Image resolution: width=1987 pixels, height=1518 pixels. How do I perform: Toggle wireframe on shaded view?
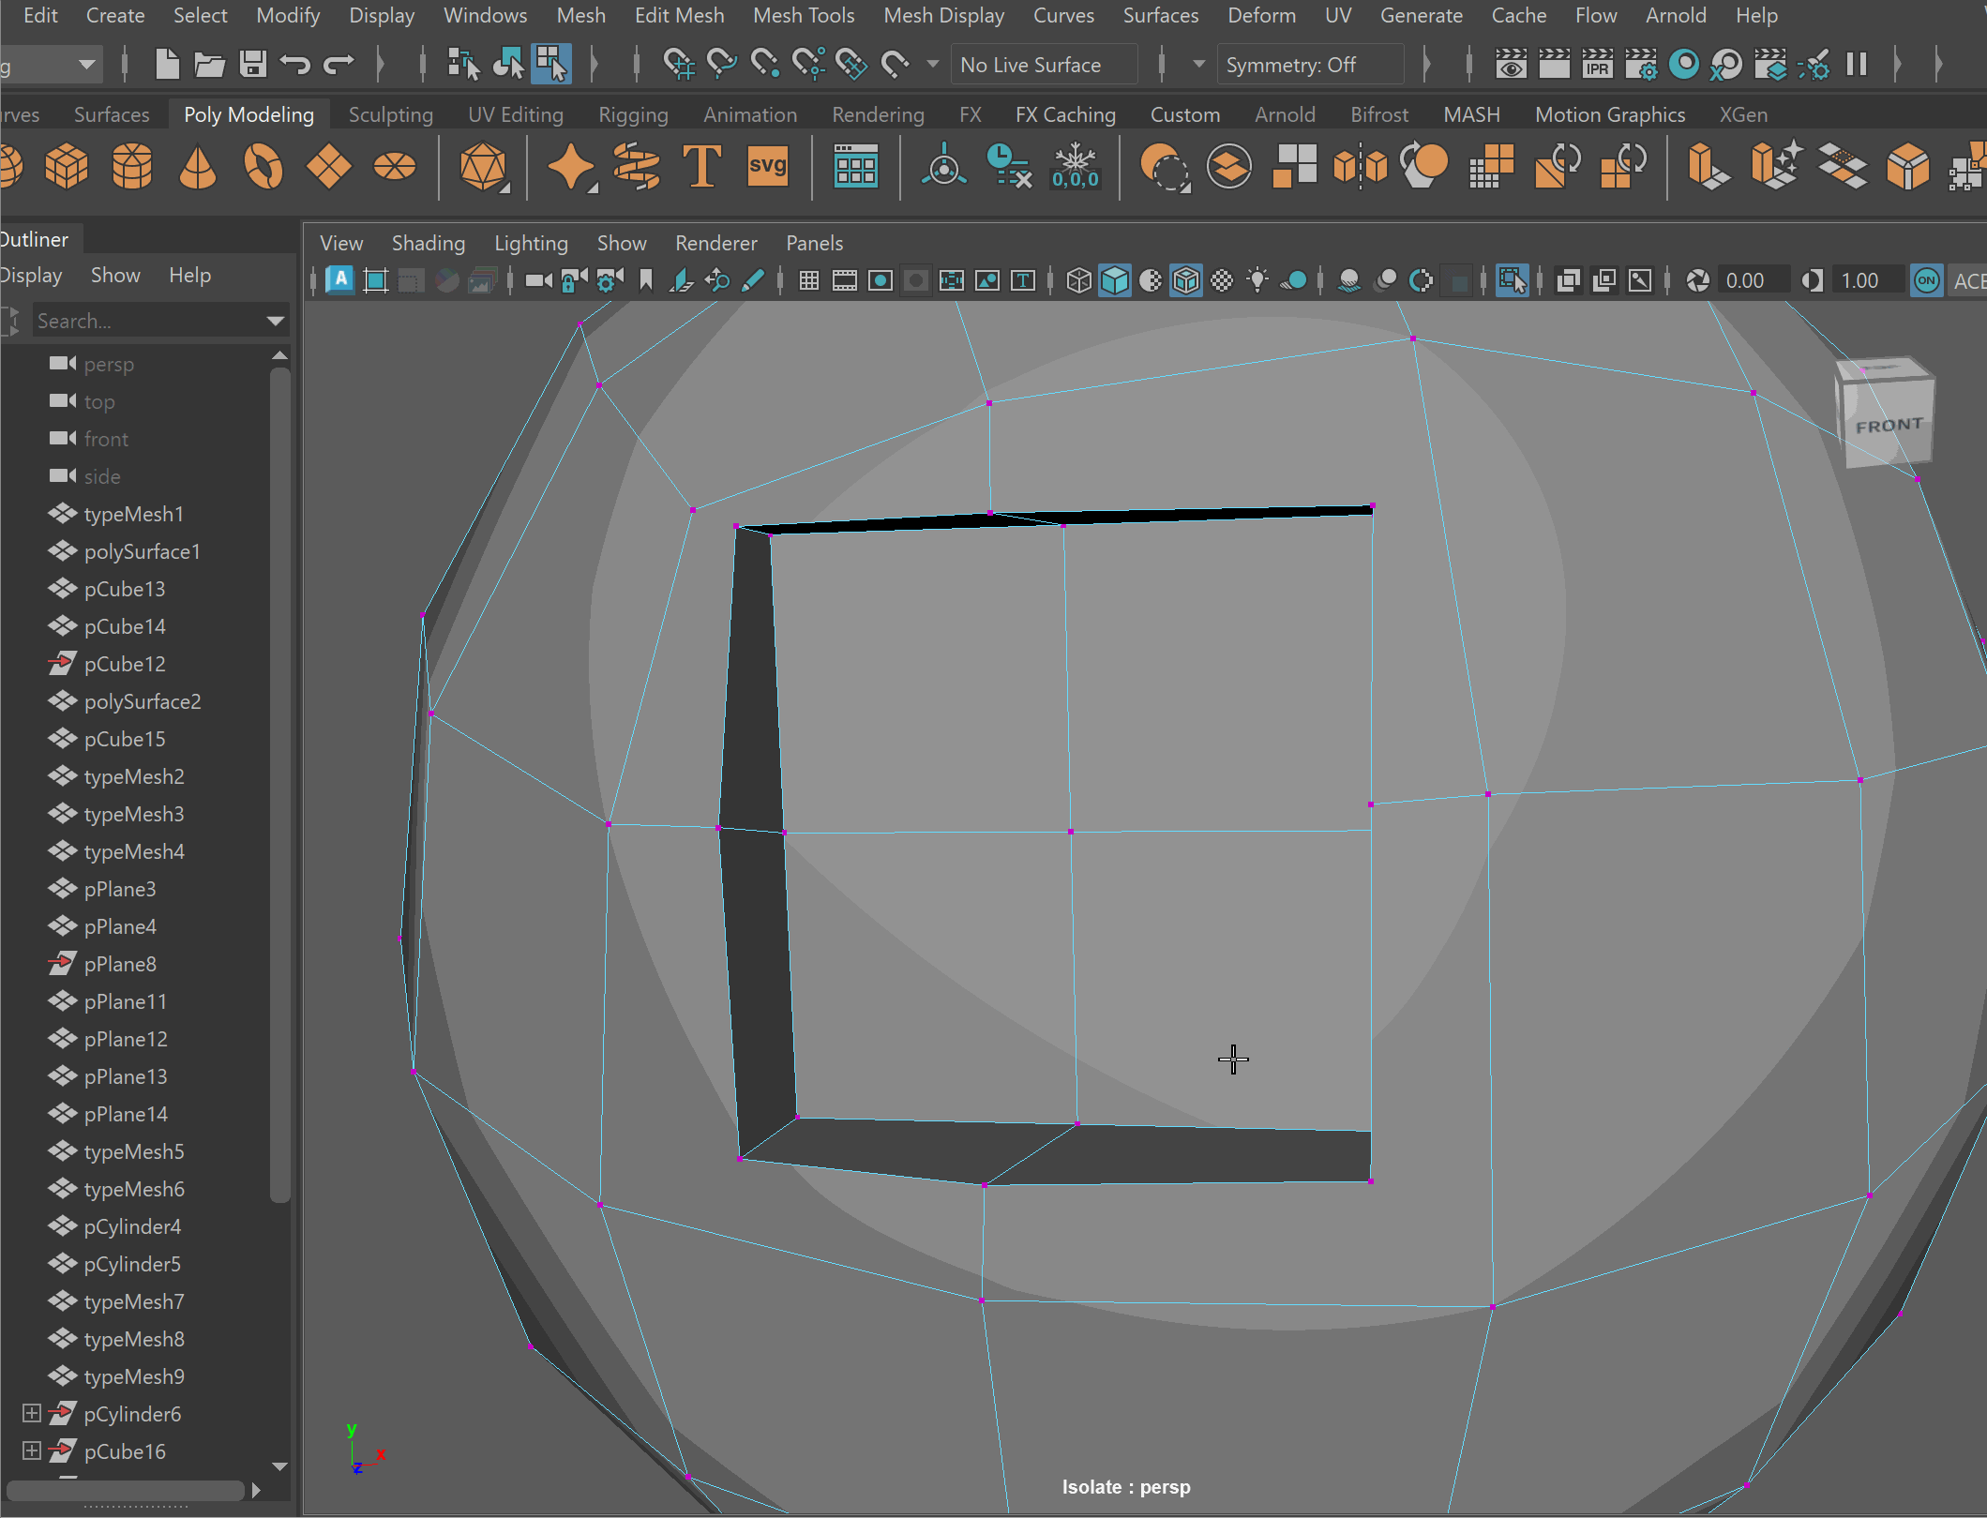click(1186, 280)
